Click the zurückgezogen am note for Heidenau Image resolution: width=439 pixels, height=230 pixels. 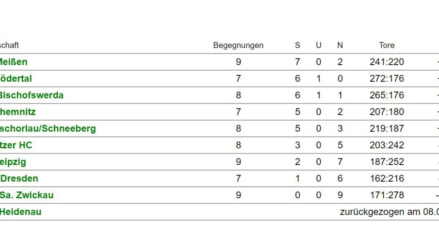[x=389, y=212]
